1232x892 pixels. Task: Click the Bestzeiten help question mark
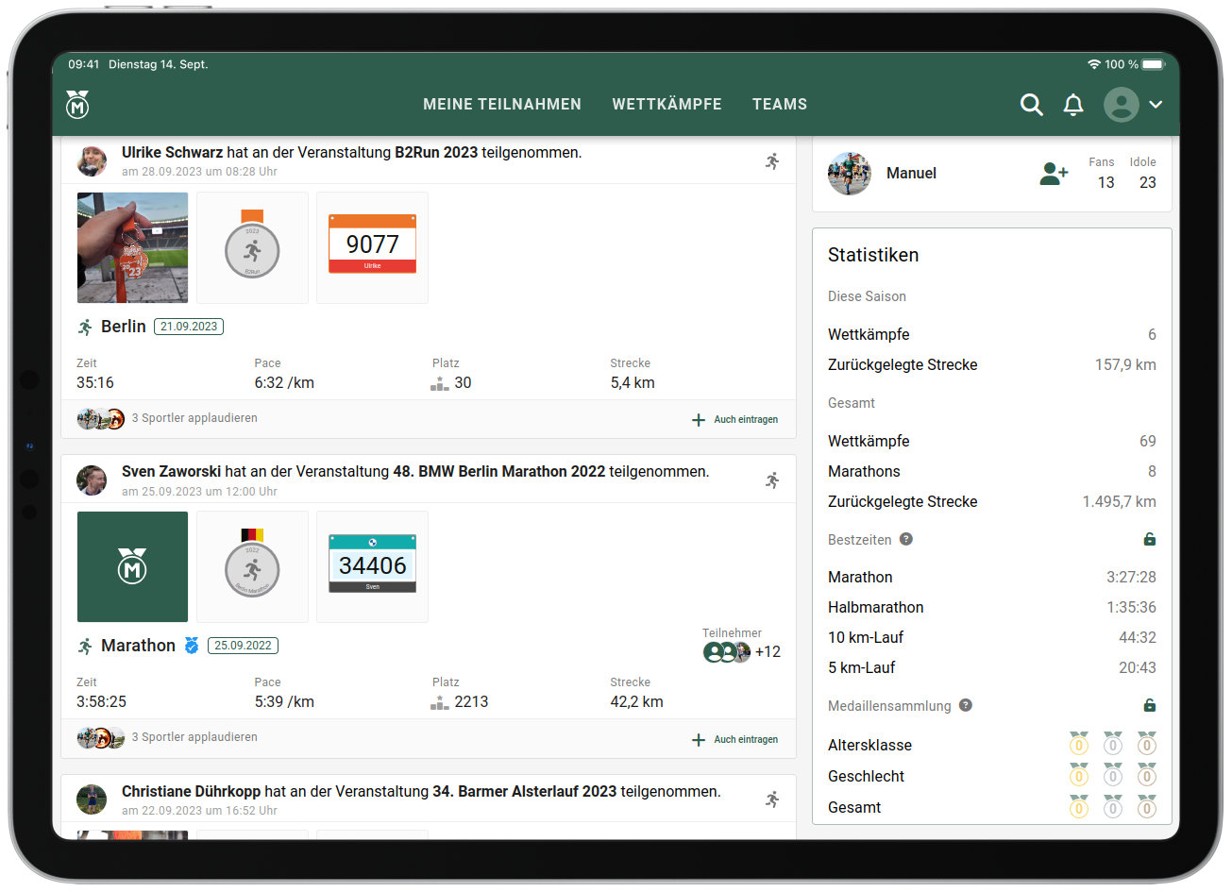(906, 539)
